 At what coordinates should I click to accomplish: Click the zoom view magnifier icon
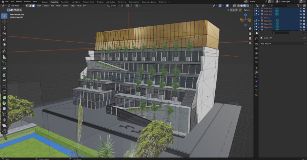(250, 29)
